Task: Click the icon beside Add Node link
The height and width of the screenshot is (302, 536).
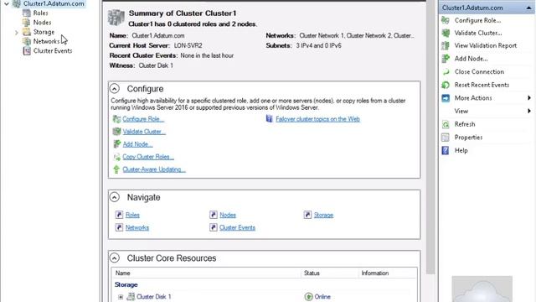Action: (x=116, y=144)
